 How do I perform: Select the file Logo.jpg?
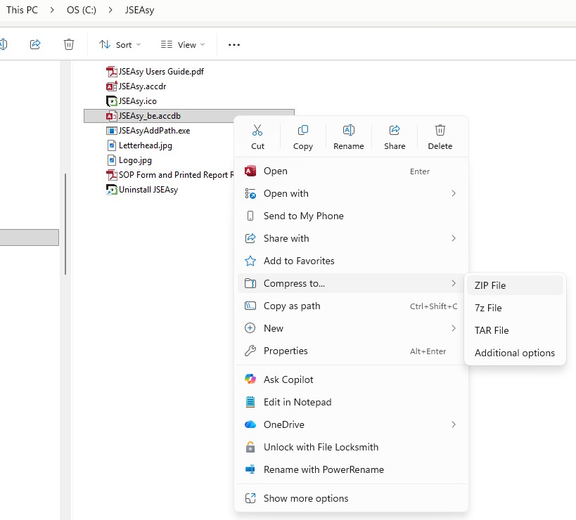click(x=135, y=160)
